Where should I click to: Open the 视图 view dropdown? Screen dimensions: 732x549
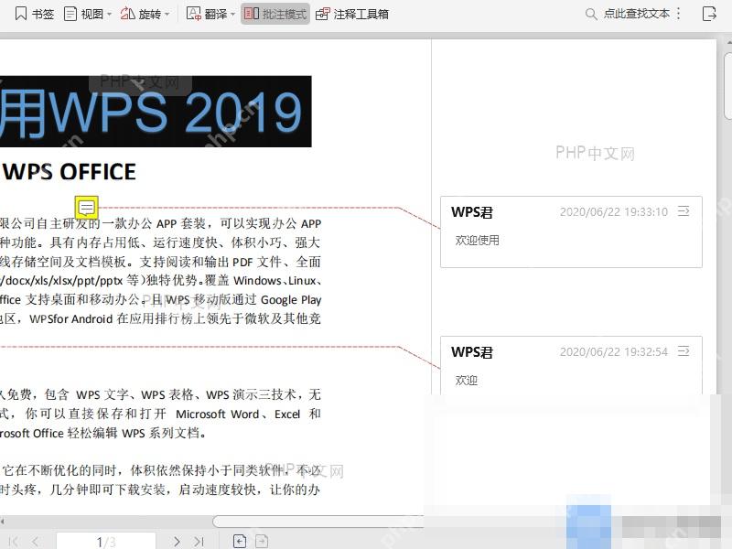point(88,14)
